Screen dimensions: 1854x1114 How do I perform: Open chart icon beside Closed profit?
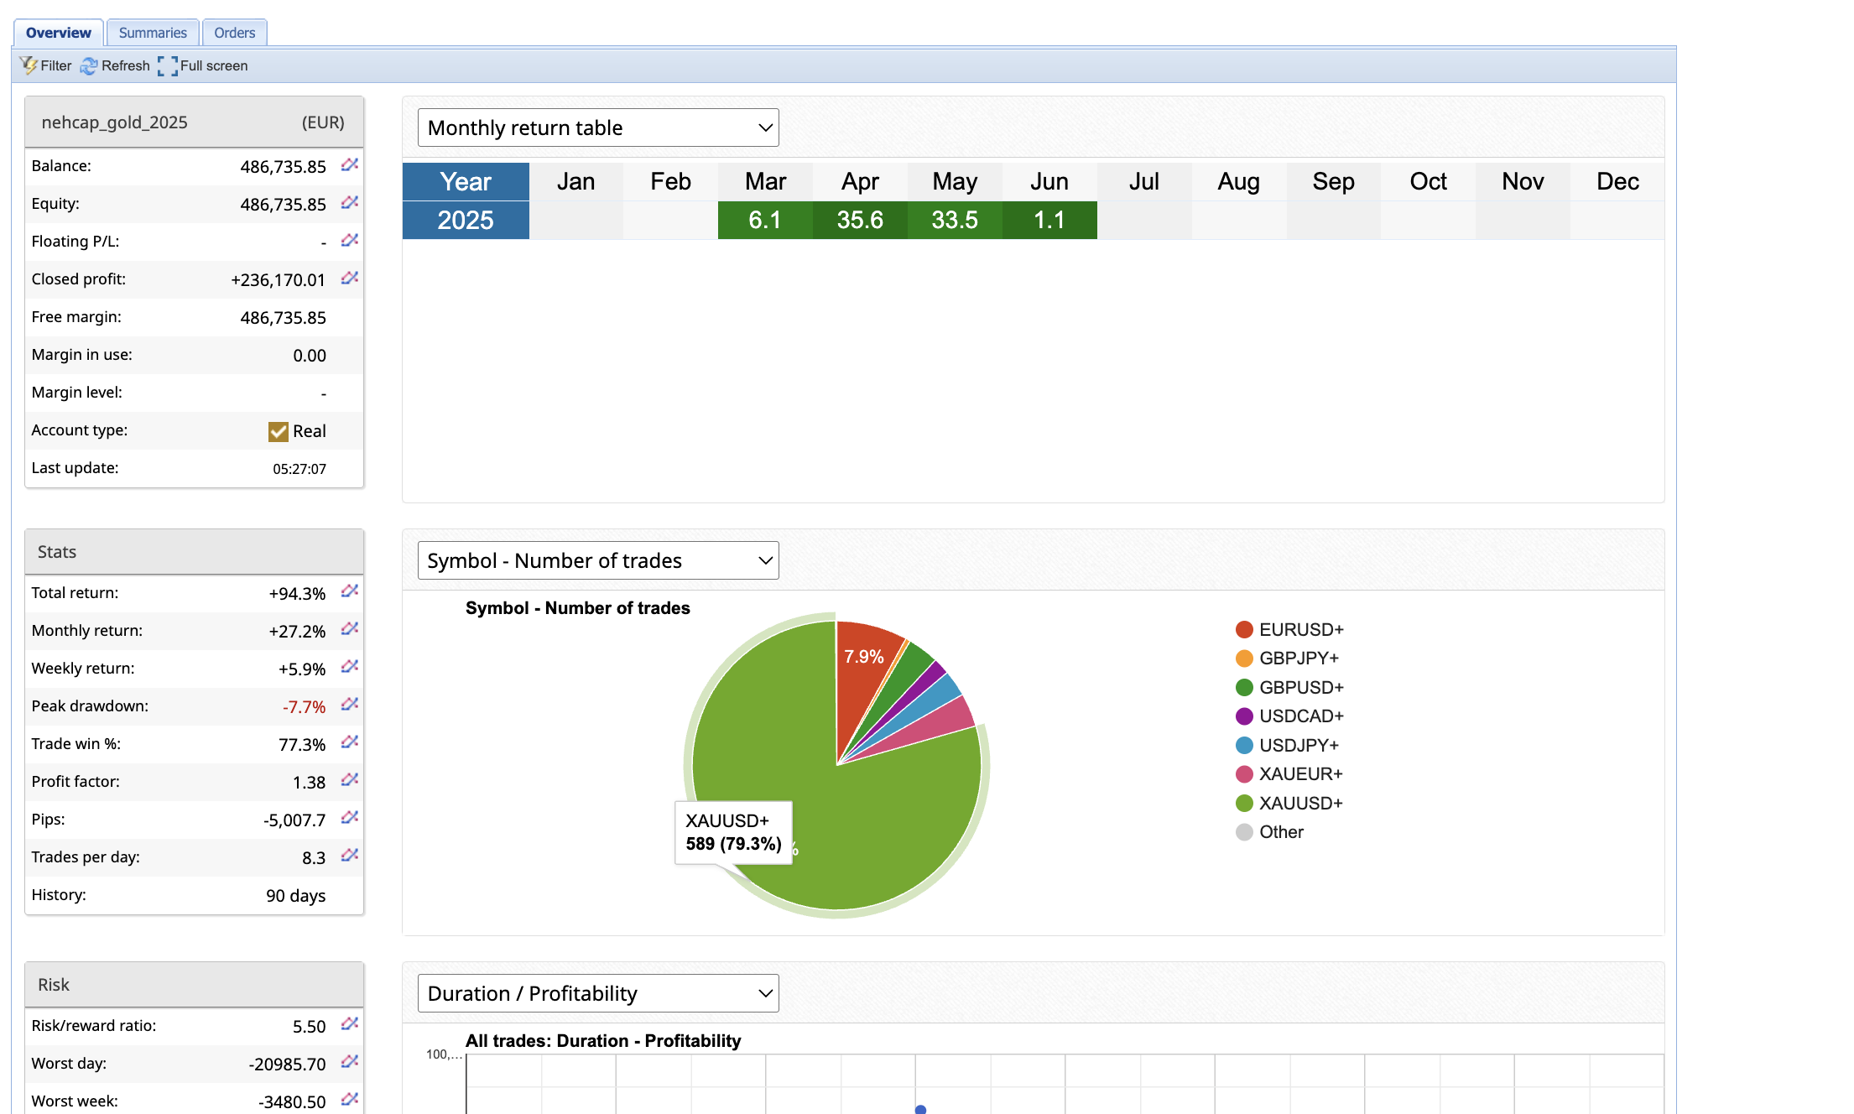tap(350, 278)
